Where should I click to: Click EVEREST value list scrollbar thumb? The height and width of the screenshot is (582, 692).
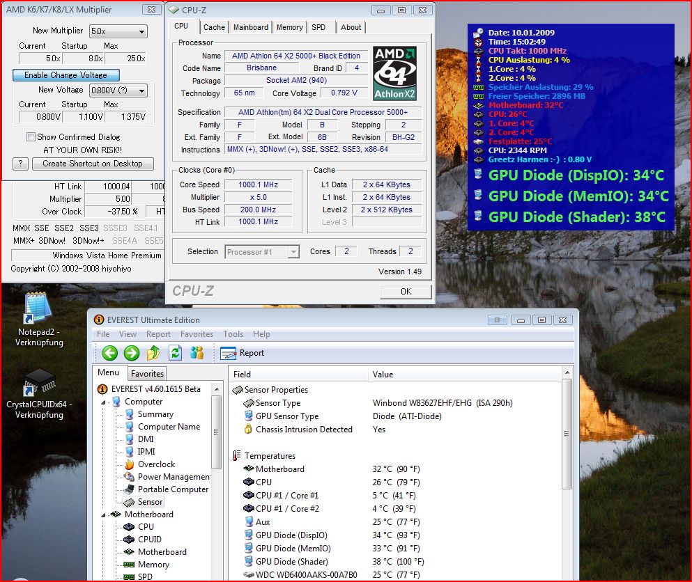[x=567, y=434]
